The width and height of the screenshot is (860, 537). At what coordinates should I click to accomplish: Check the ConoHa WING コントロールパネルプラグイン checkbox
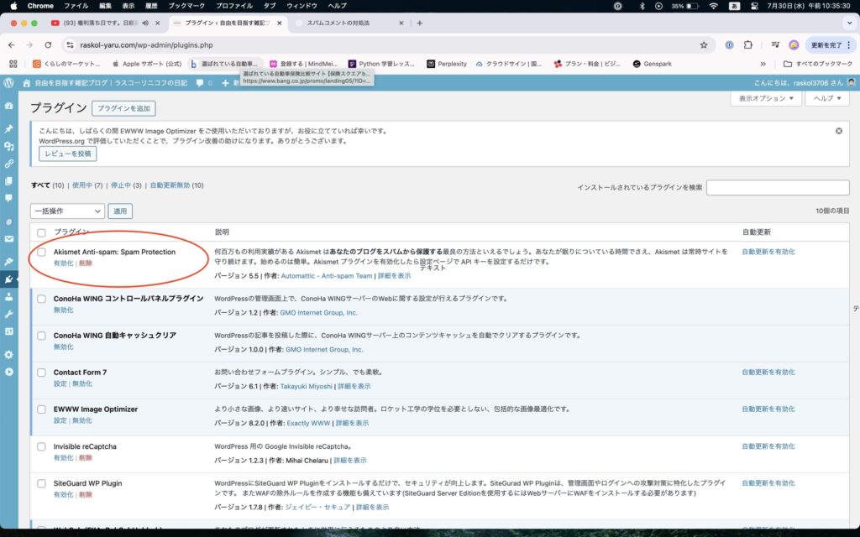pyautogui.click(x=42, y=299)
